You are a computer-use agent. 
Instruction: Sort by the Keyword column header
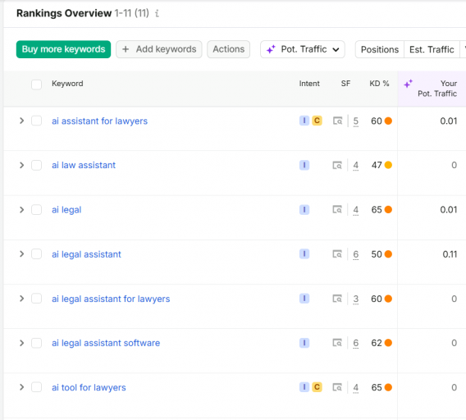click(x=67, y=84)
